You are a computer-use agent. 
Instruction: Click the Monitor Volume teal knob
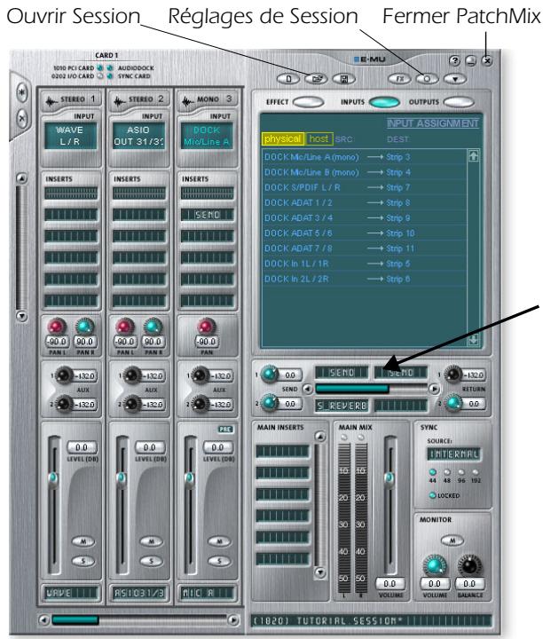(435, 565)
